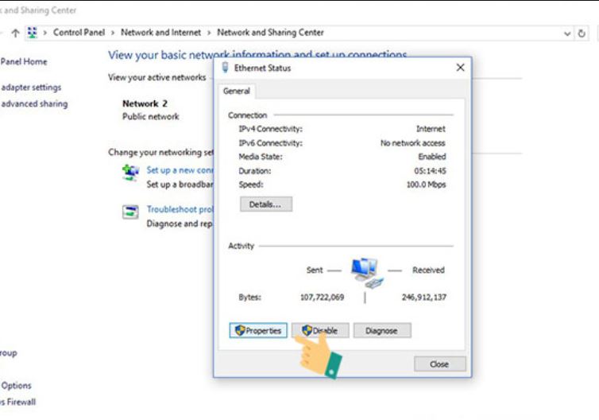Close the Ethernet Status dialog with X

click(460, 68)
